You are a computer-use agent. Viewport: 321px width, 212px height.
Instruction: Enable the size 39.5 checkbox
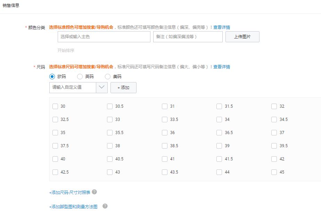[x=274, y=145]
